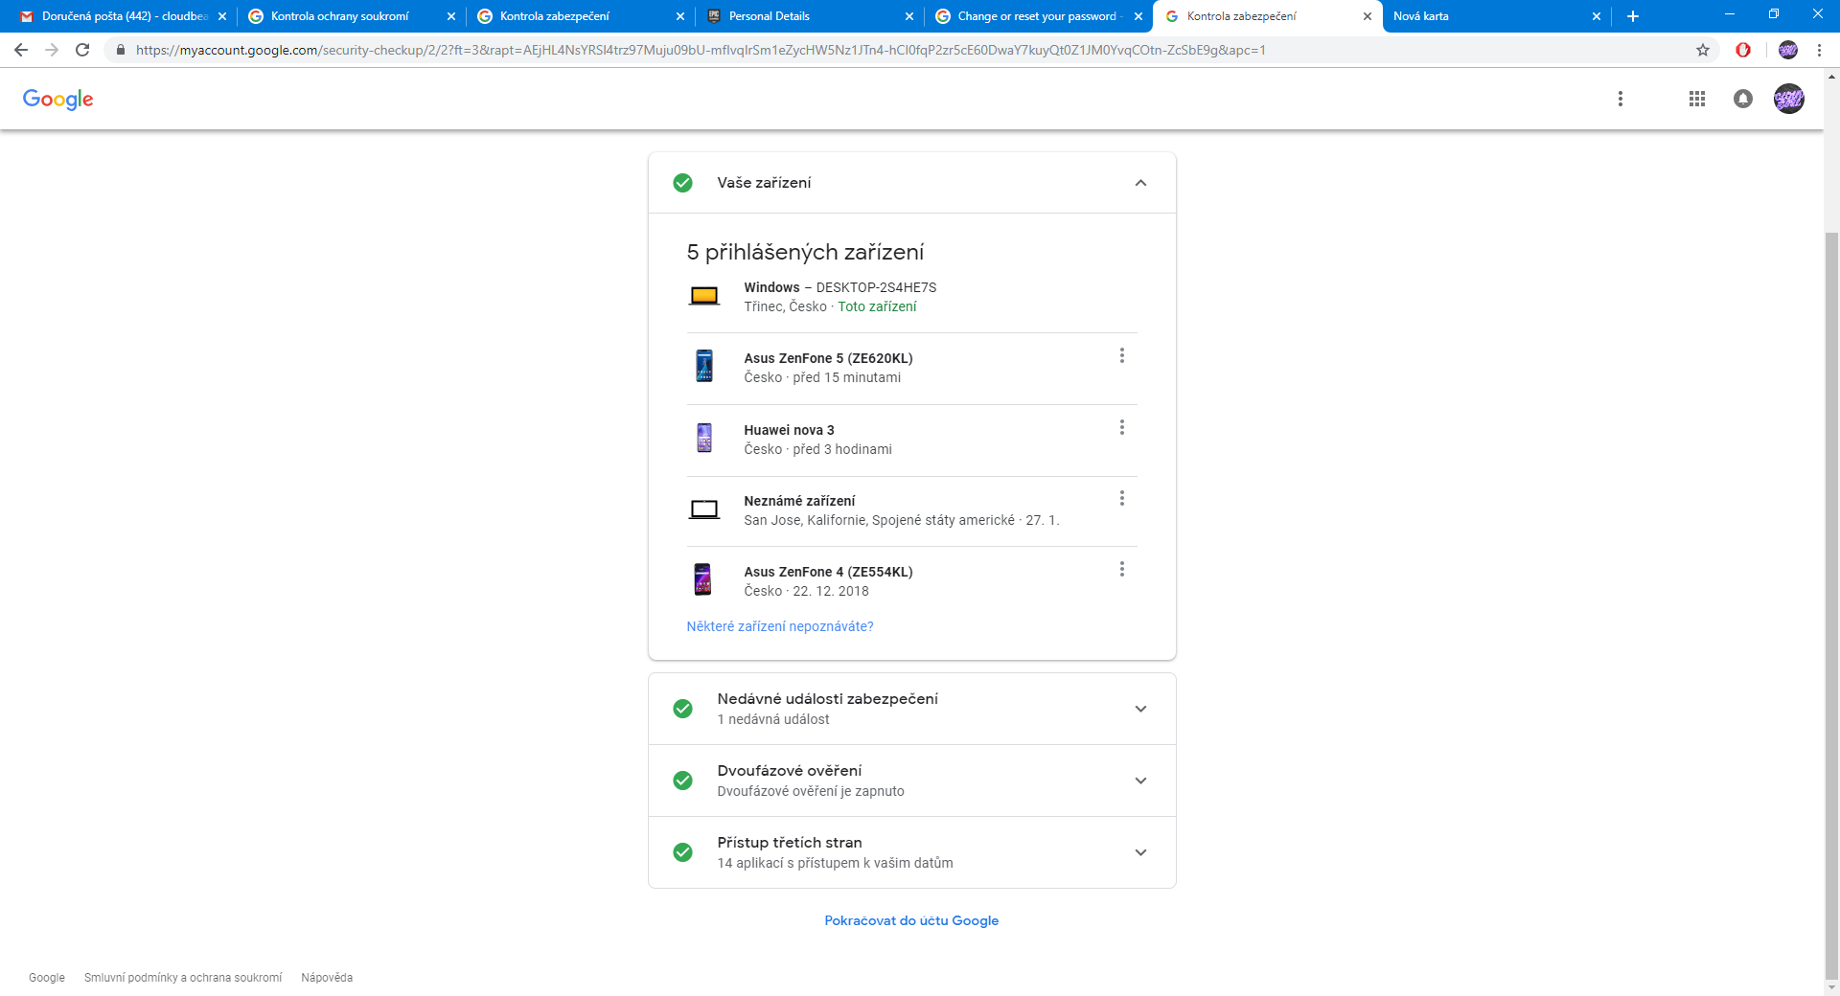Image resolution: width=1840 pixels, height=996 pixels.
Task: Bookmark this page with star icon
Action: pyautogui.click(x=1702, y=50)
